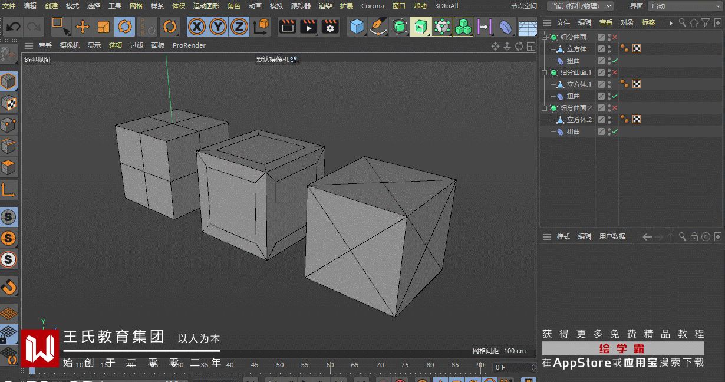Screen dimensions: 725x382
Task: Collapse the 细分曲面.2 hierarchy
Action: tap(545, 108)
